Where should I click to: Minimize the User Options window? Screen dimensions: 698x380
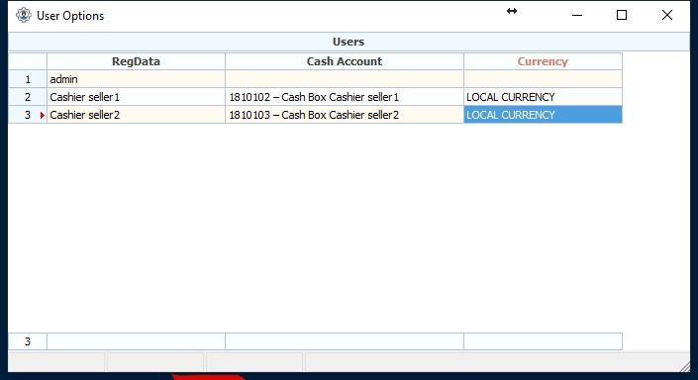click(x=577, y=15)
